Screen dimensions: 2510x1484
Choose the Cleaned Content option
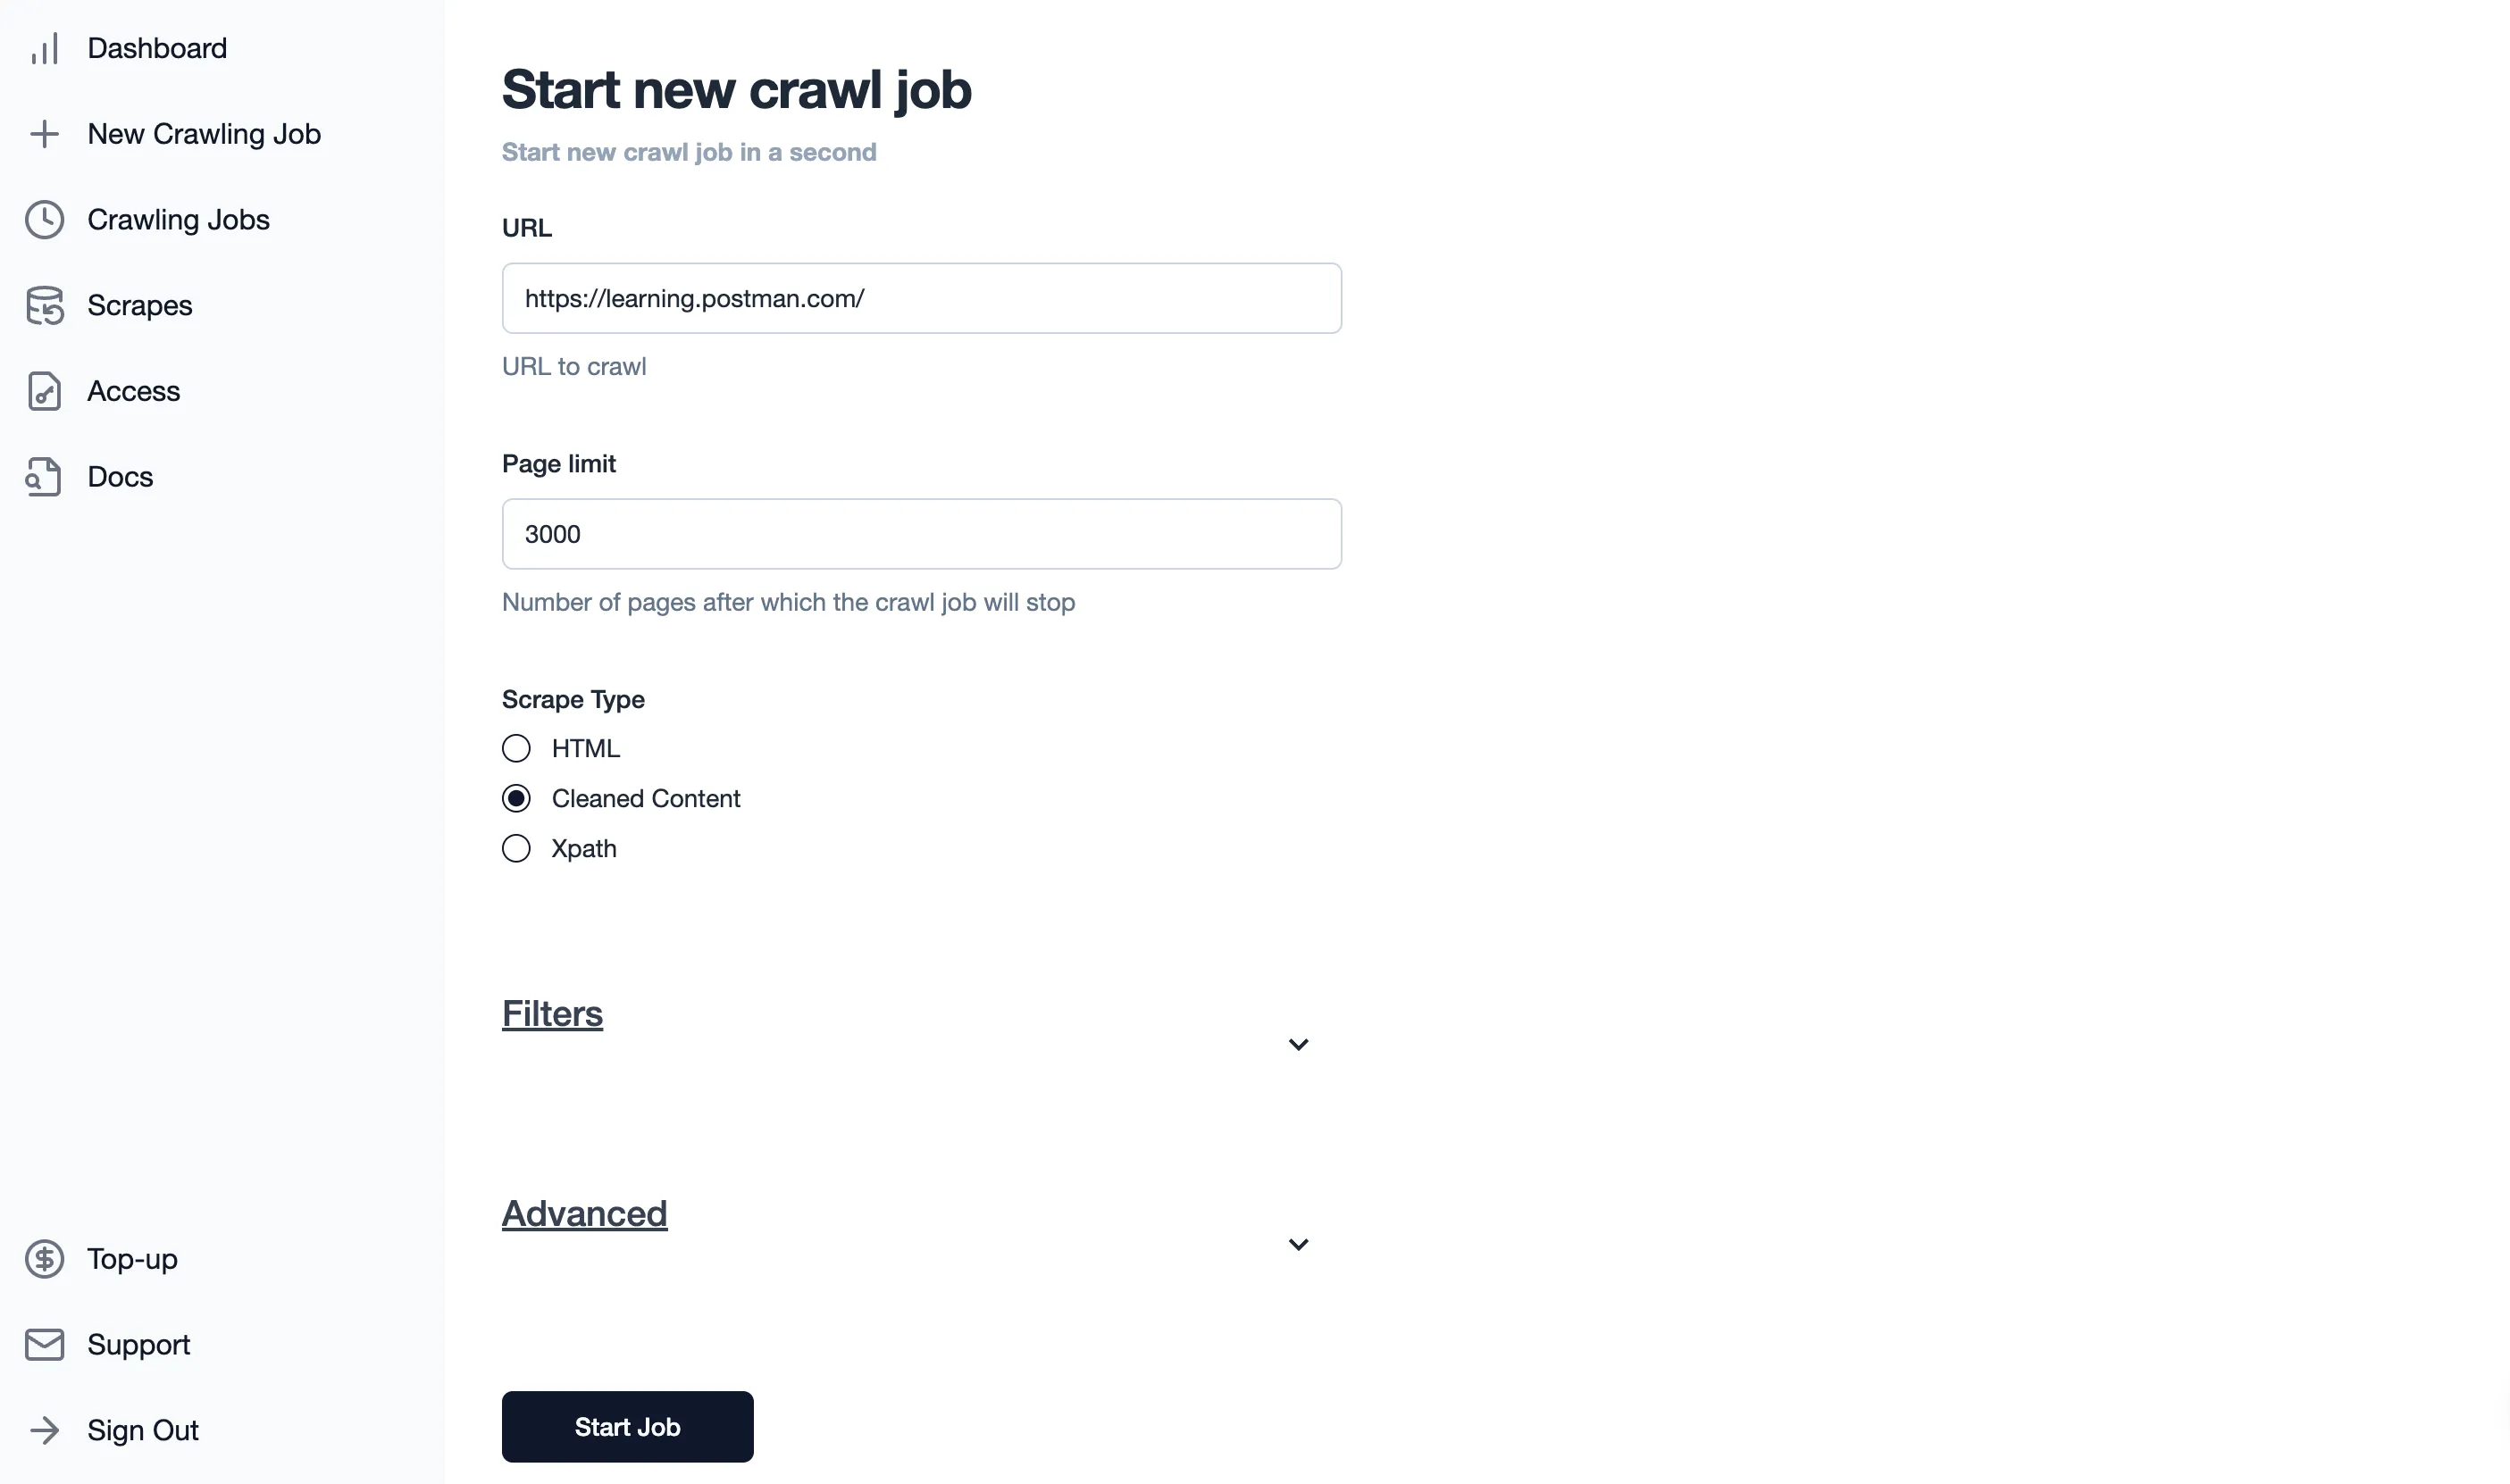[x=516, y=798]
